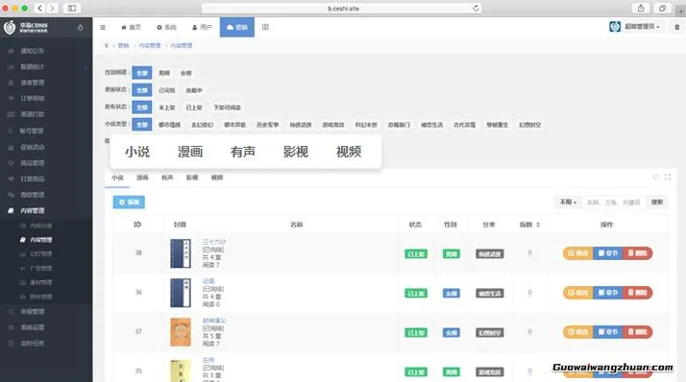Switch to the small 视频 tab

point(217,178)
